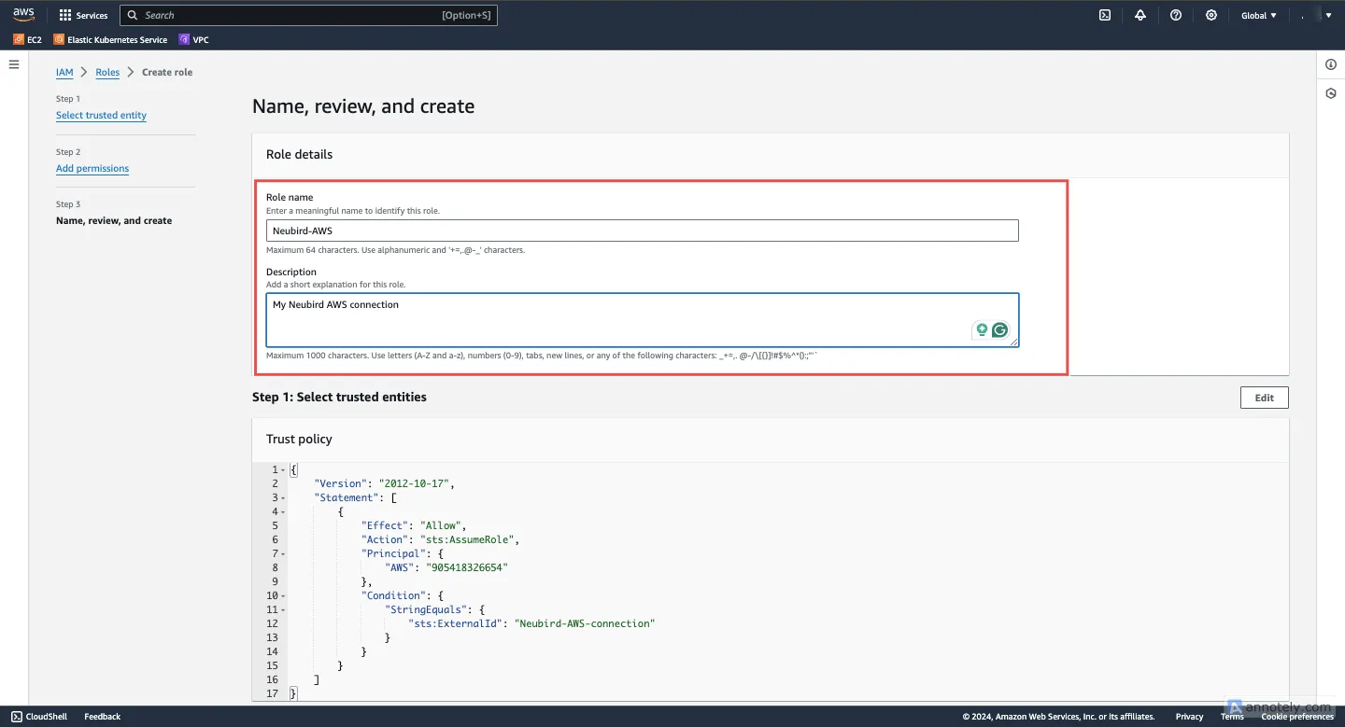Open the VPC favorite shortcut
Viewport: 1345px width, 727px height.
193,40
